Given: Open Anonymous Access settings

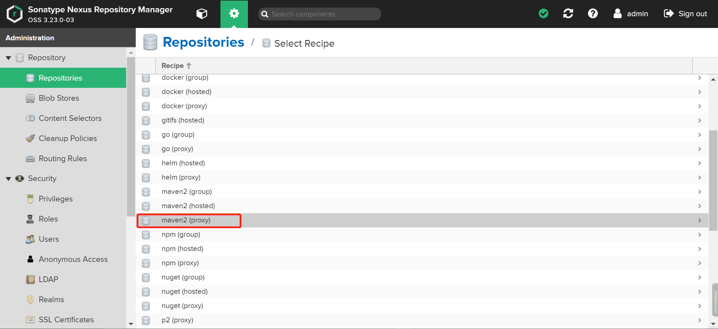Looking at the screenshot, I should (73, 259).
